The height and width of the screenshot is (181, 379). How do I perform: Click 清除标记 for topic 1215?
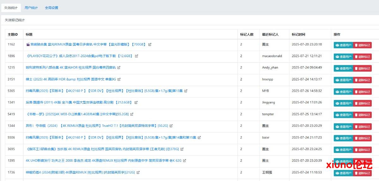click(x=362, y=68)
